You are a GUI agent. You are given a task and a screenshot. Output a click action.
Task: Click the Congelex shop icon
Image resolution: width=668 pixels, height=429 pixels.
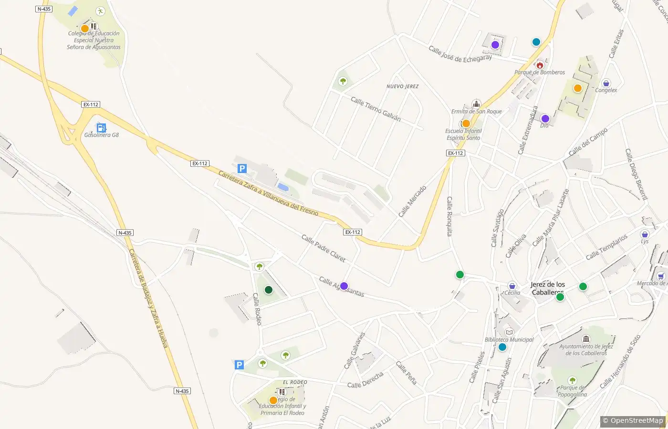(606, 83)
